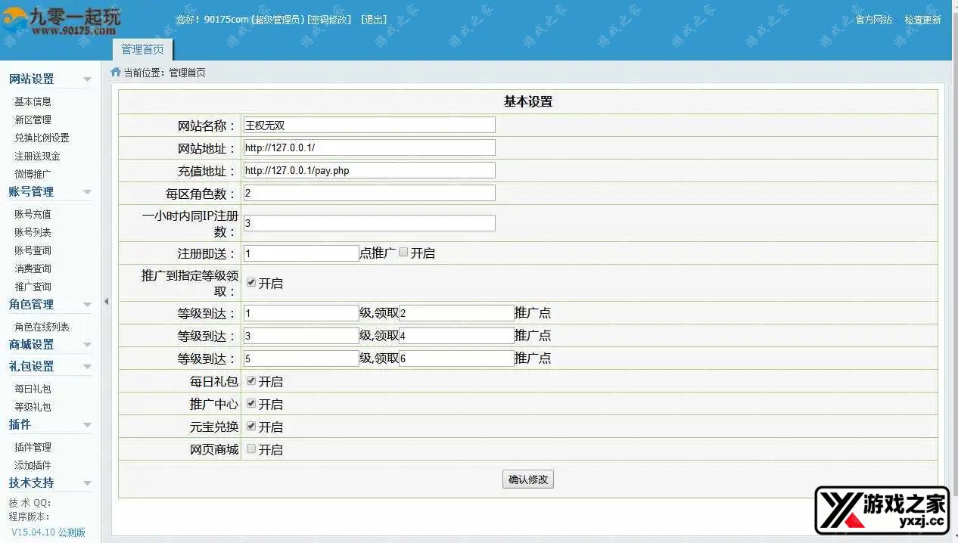Toggle the 推广到指定等级领取 开启 checkbox
Screen dimensions: 958x543
tap(251, 282)
